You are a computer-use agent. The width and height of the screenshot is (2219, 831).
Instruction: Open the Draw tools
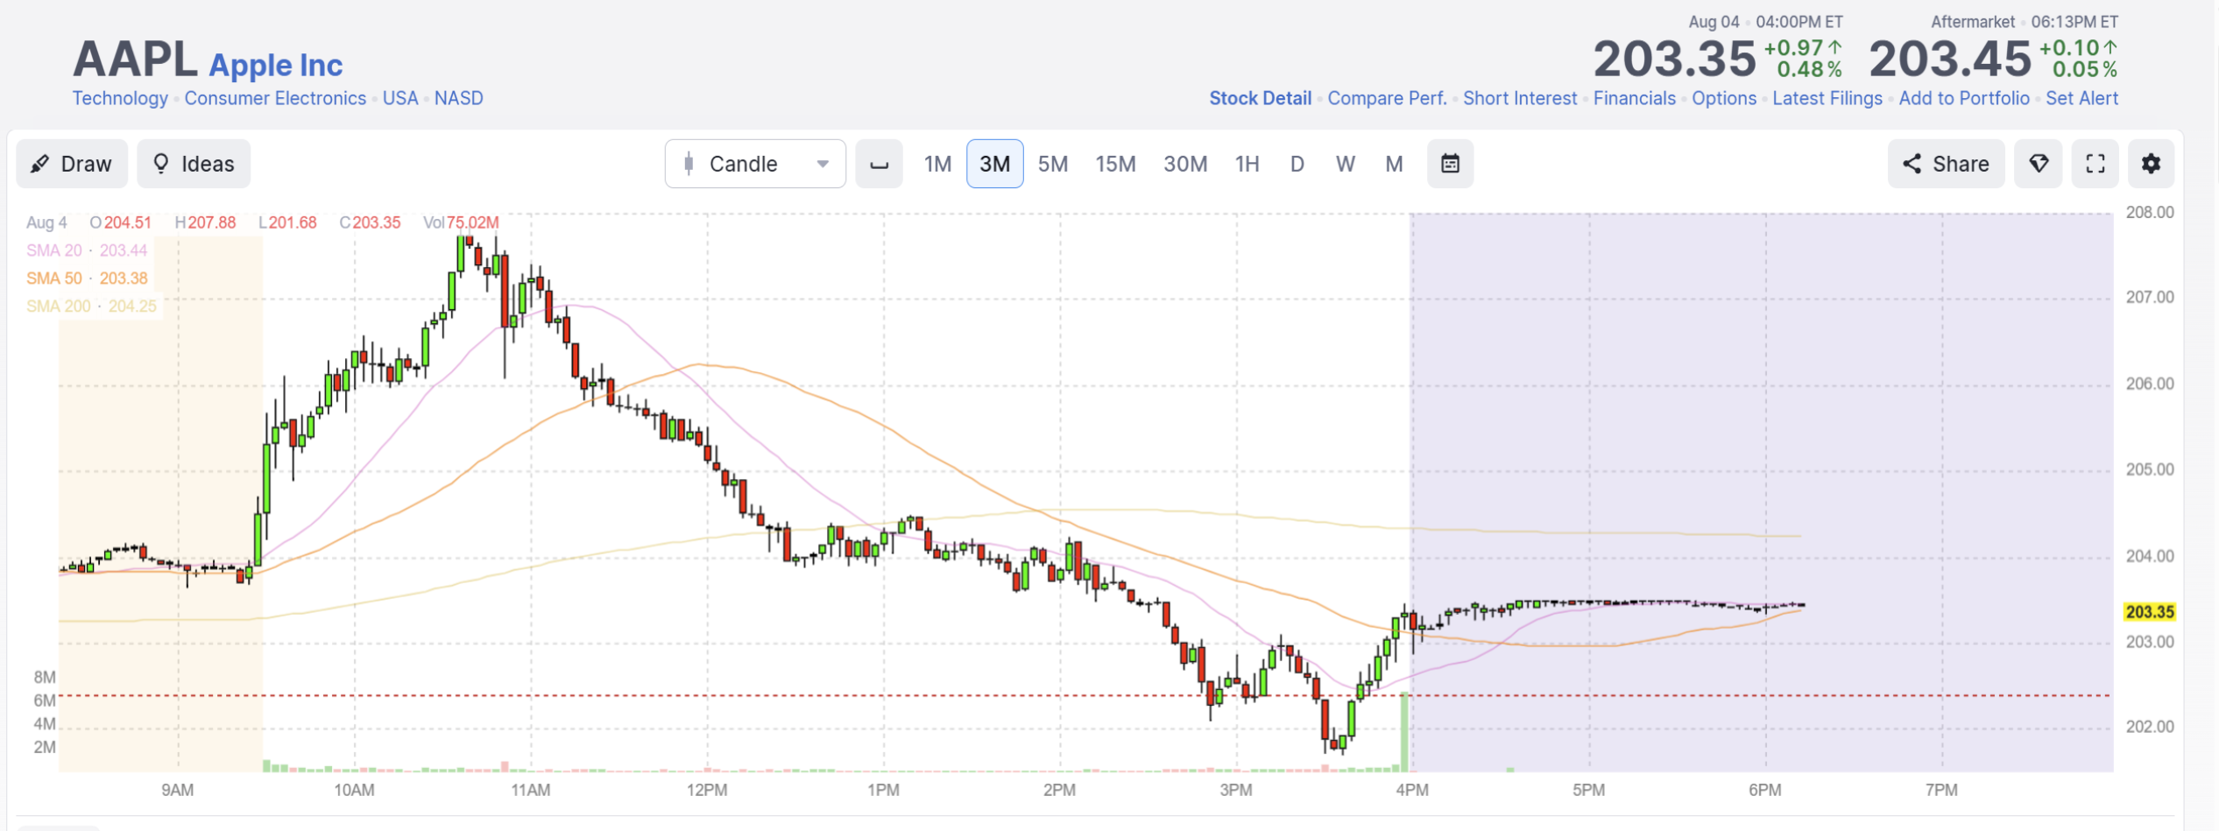(72, 164)
